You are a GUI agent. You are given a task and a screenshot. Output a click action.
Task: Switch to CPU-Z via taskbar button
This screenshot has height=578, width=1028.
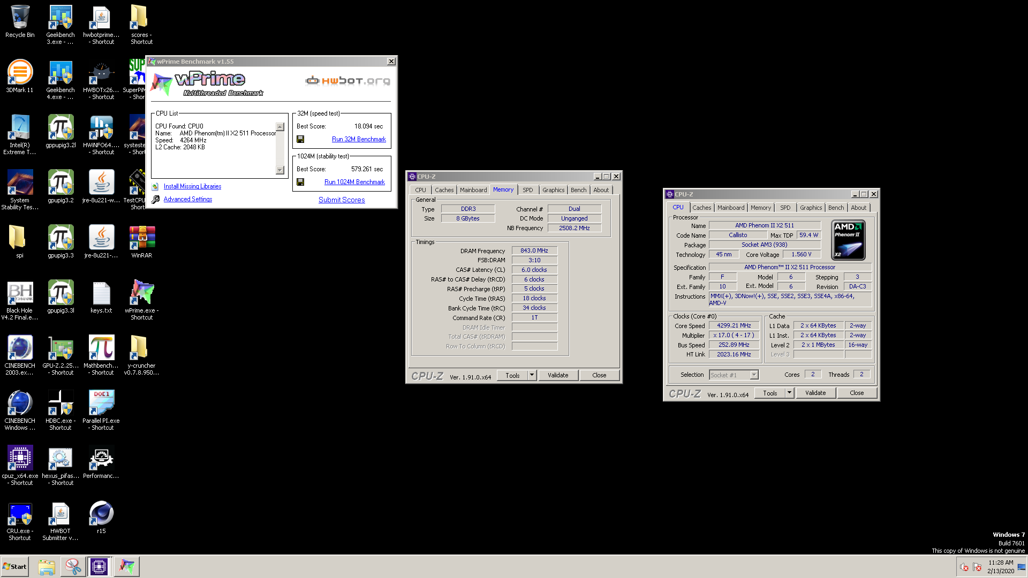click(x=99, y=566)
